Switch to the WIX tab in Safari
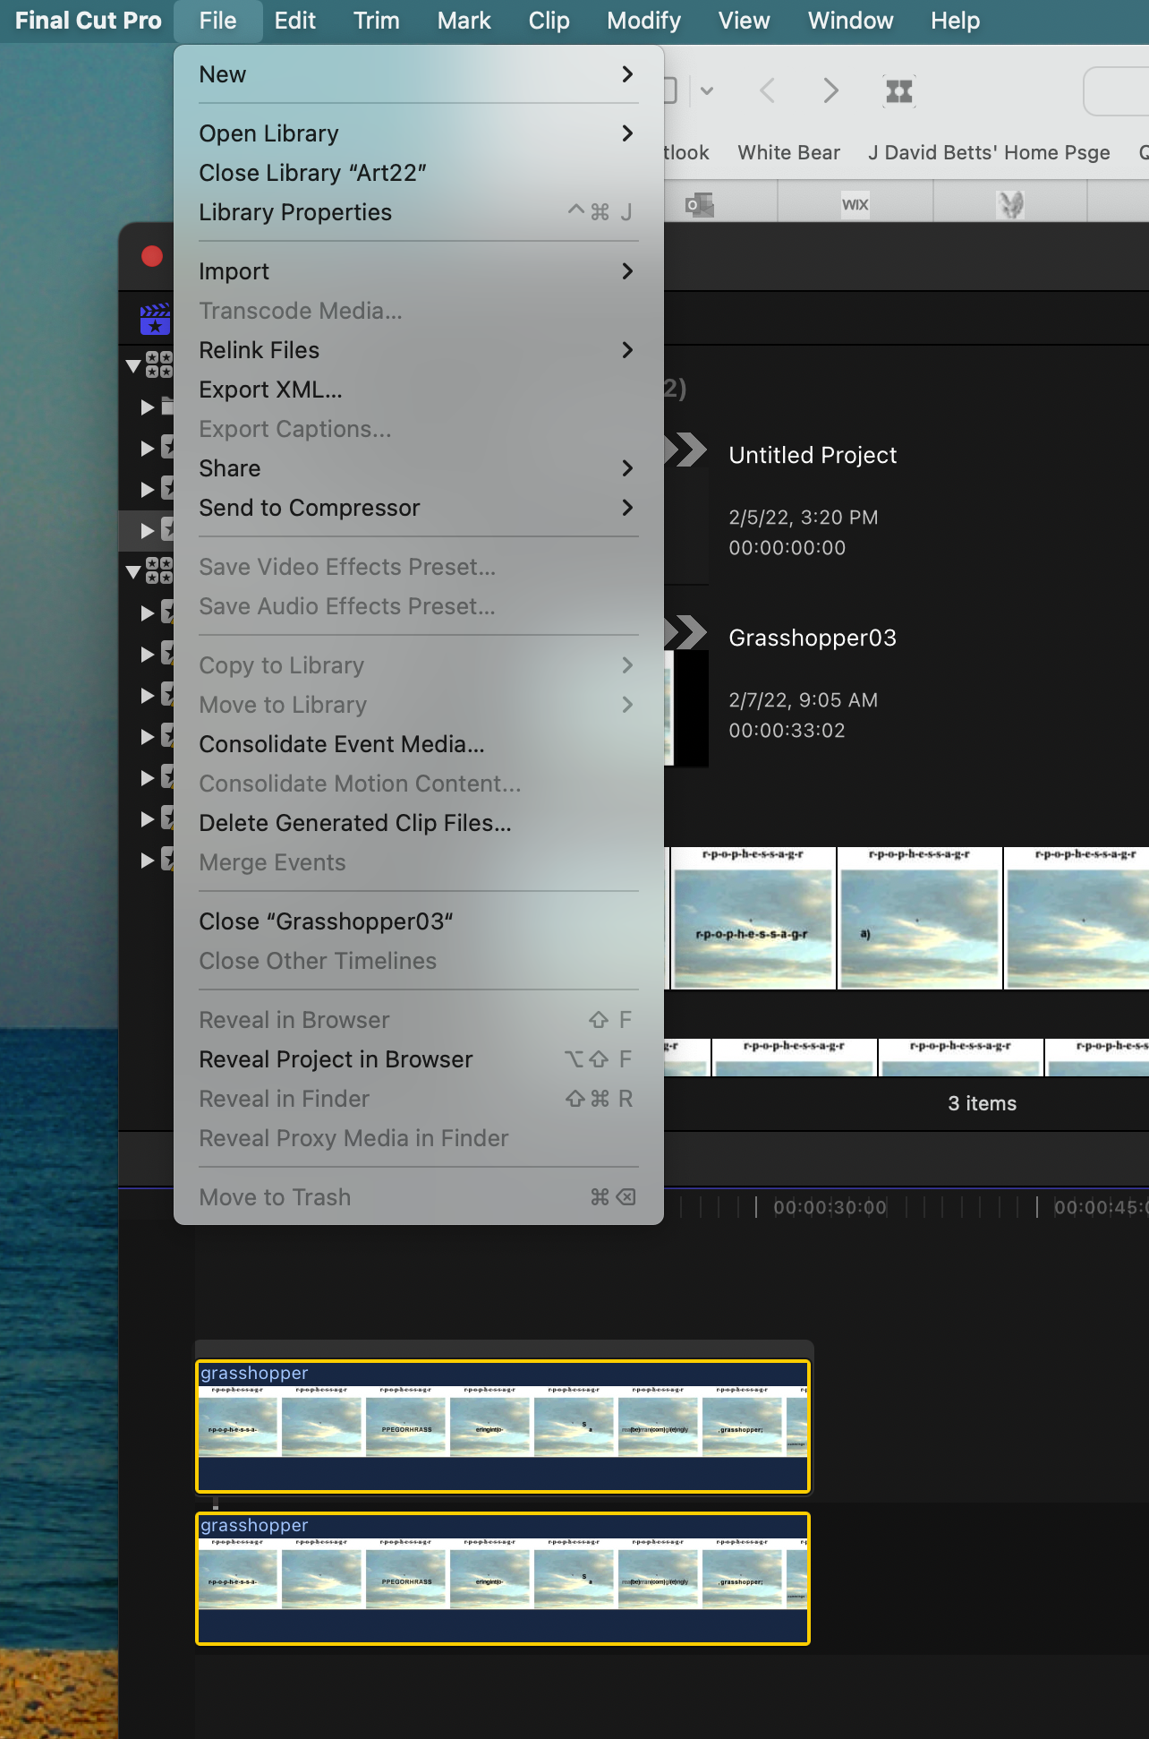 coord(855,205)
